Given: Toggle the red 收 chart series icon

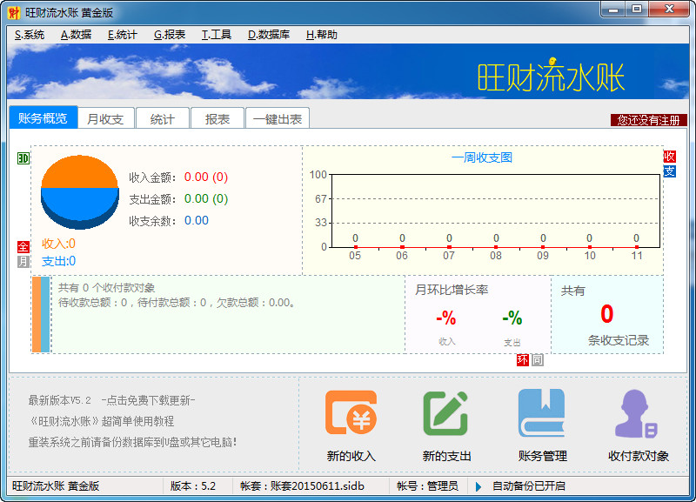Looking at the screenshot, I should click(x=669, y=157).
